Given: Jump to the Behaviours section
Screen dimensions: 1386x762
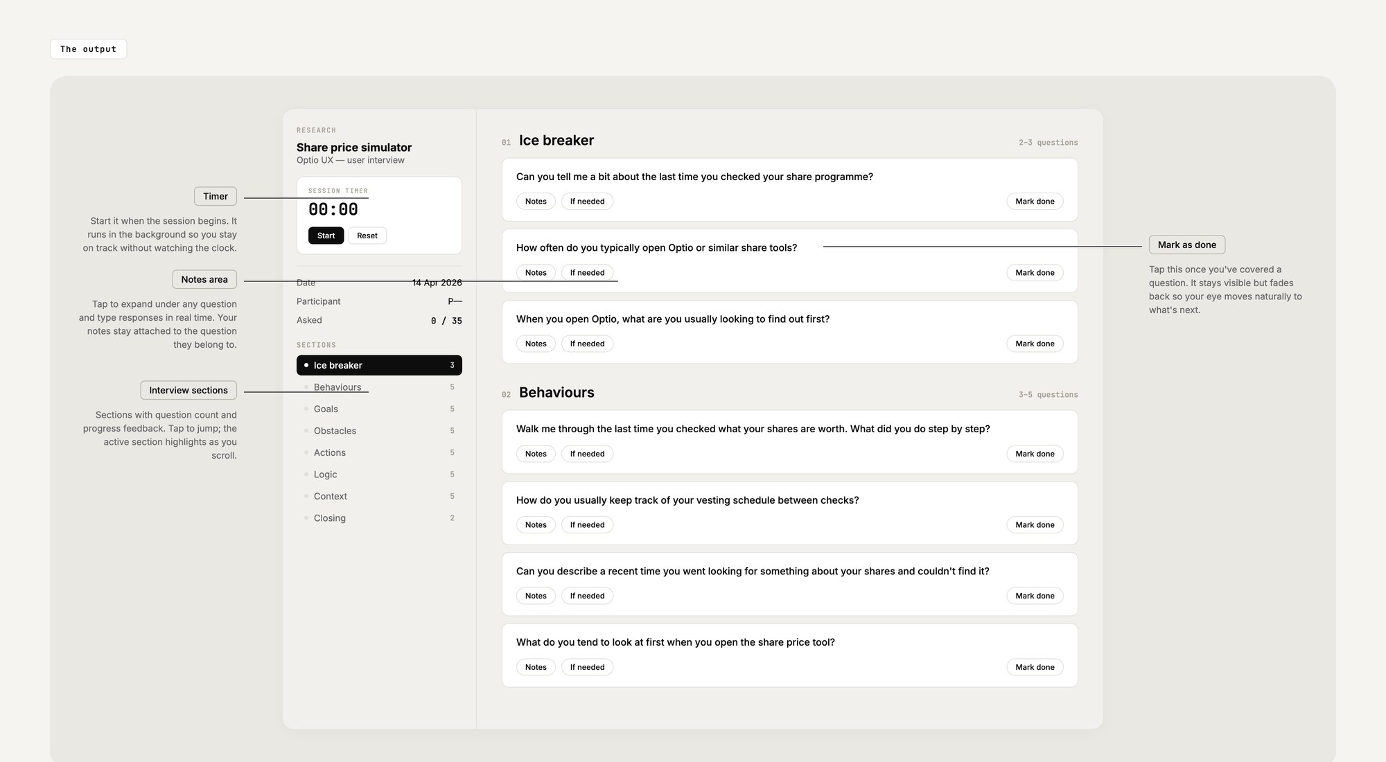Looking at the screenshot, I should (379, 387).
